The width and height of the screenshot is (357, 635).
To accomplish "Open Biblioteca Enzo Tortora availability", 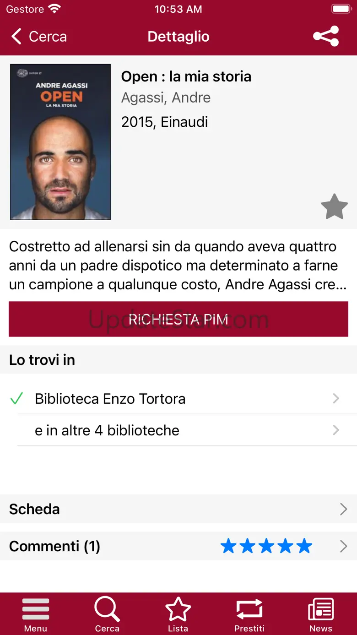I will (x=110, y=399).
